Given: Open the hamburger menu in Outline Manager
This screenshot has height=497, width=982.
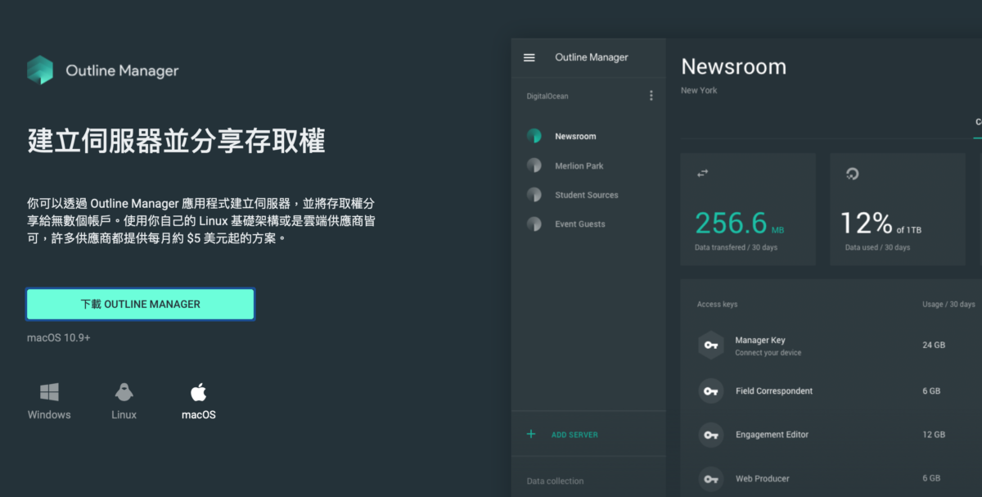Looking at the screenshot, I should pos(529,57).
